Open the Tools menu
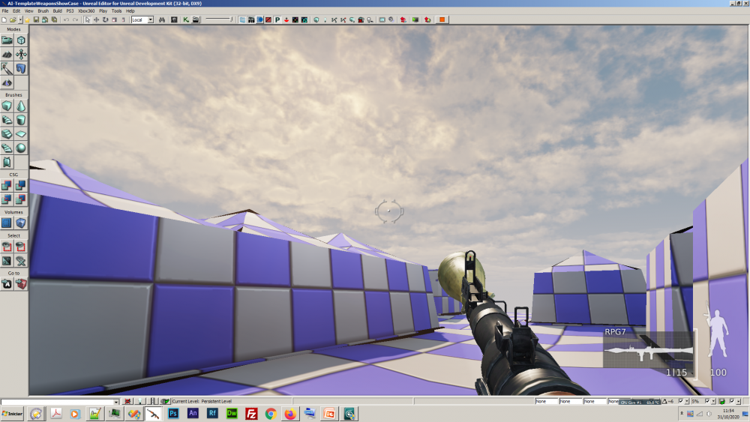Viewport: 750px width, 422px height. click(116, 11)
